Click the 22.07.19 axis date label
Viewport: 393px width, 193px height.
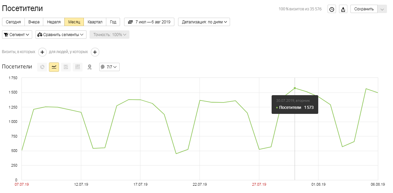200,185
